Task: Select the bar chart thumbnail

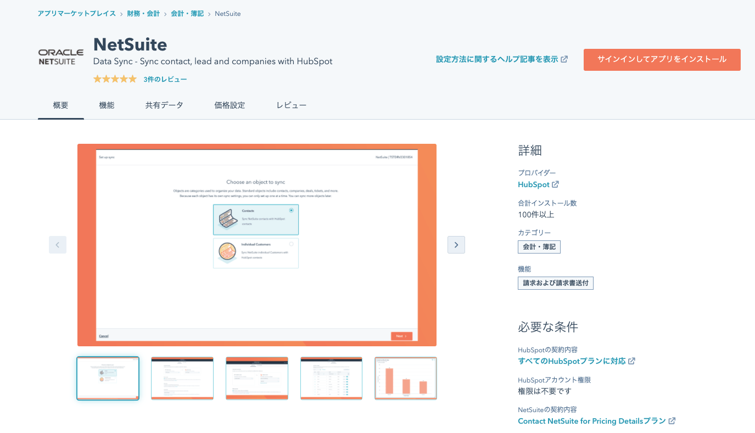Action: 406,378
